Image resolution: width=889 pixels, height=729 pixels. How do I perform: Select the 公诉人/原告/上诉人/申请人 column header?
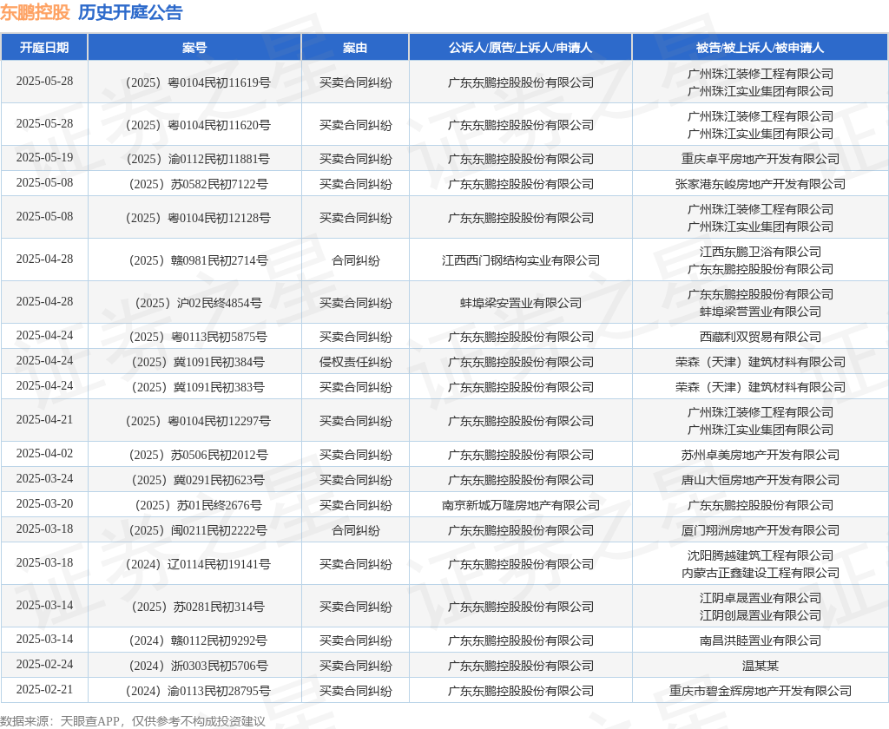[521, 48]
